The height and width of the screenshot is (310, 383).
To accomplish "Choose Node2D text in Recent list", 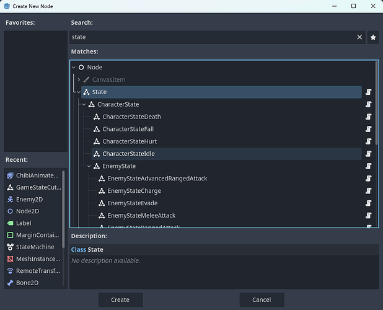I will [x=28, y=211].
